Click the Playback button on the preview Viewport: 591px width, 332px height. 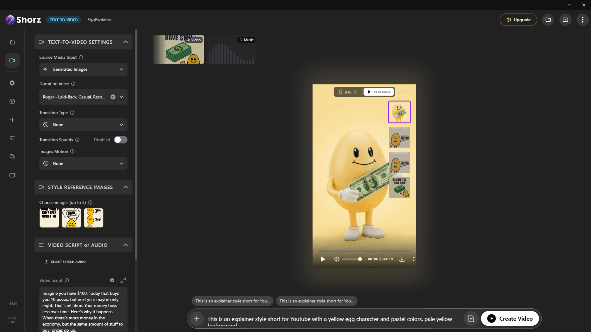tap(379, 92)
